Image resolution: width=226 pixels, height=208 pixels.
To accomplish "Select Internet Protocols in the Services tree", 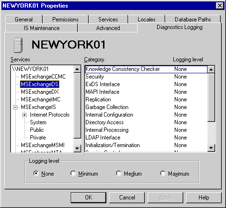I will tap(50, 115).
